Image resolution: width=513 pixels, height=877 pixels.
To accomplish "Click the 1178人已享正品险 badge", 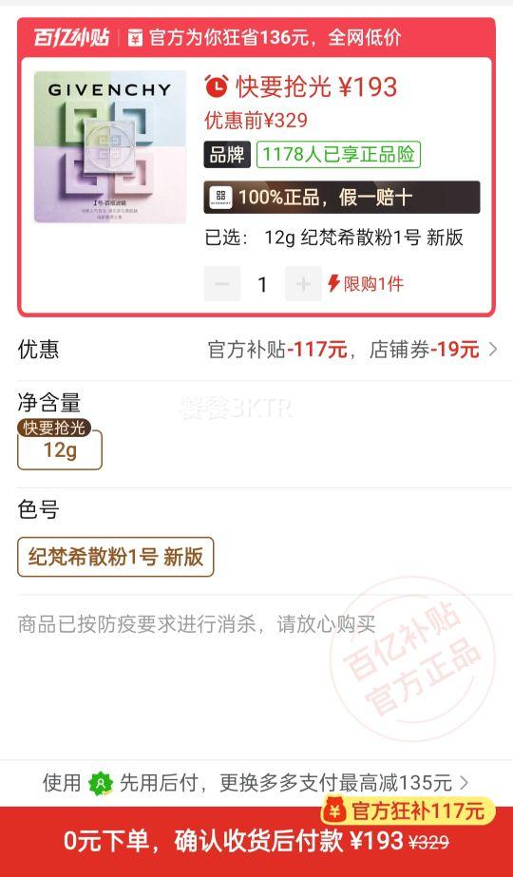I will [338, 154].
